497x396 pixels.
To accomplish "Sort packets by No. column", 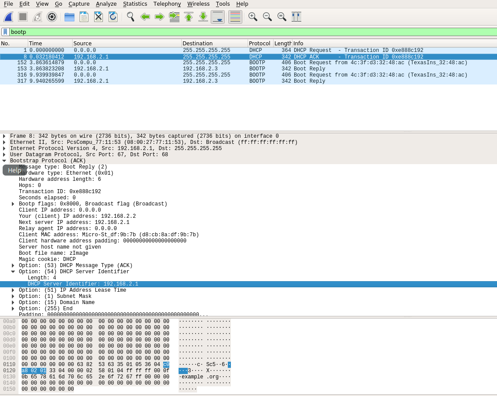I will click(x=14, y=44).
